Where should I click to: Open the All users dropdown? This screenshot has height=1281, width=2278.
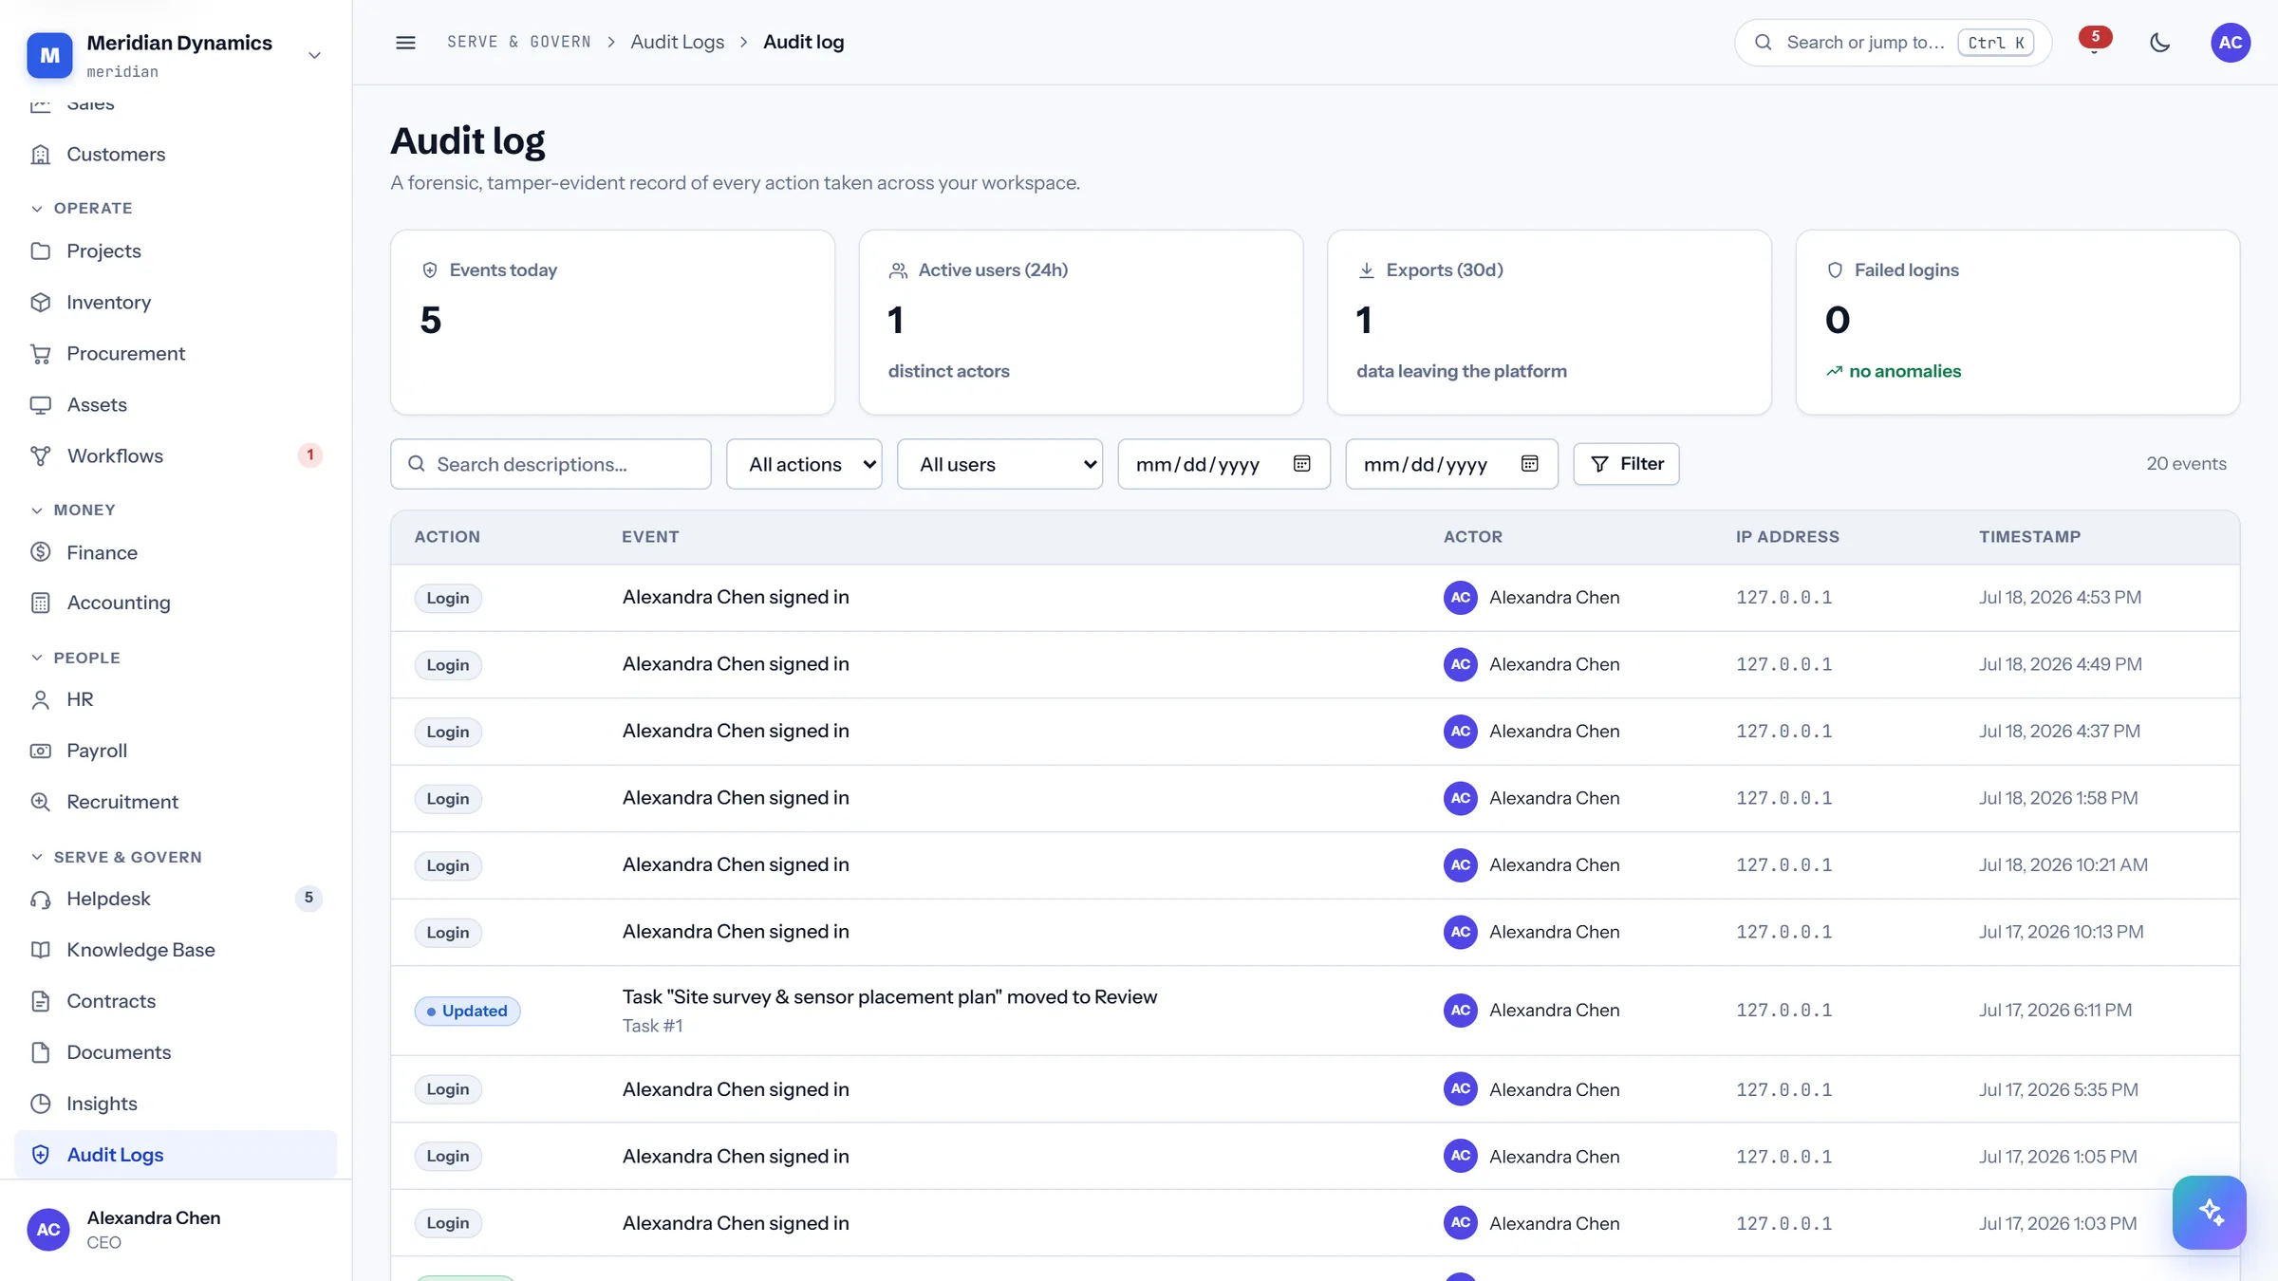[999, 464]
